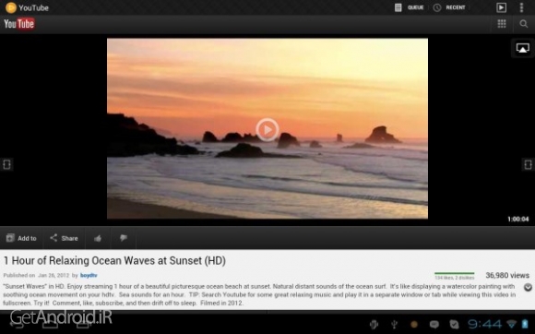Screen dimensions: 535x334
Task: Click the Published on date text
Action: click(x=36, y=275)
